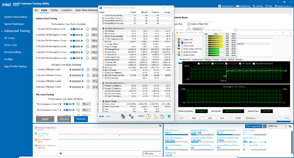
Task: Uncheck Package Temperature in XTU graph legend
Action: coord(36,128)
